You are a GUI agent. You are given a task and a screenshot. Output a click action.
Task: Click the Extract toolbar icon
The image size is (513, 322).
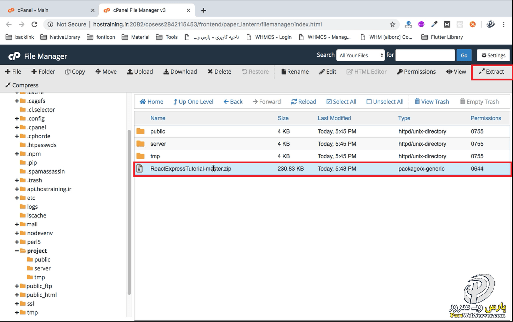[491, 72]
